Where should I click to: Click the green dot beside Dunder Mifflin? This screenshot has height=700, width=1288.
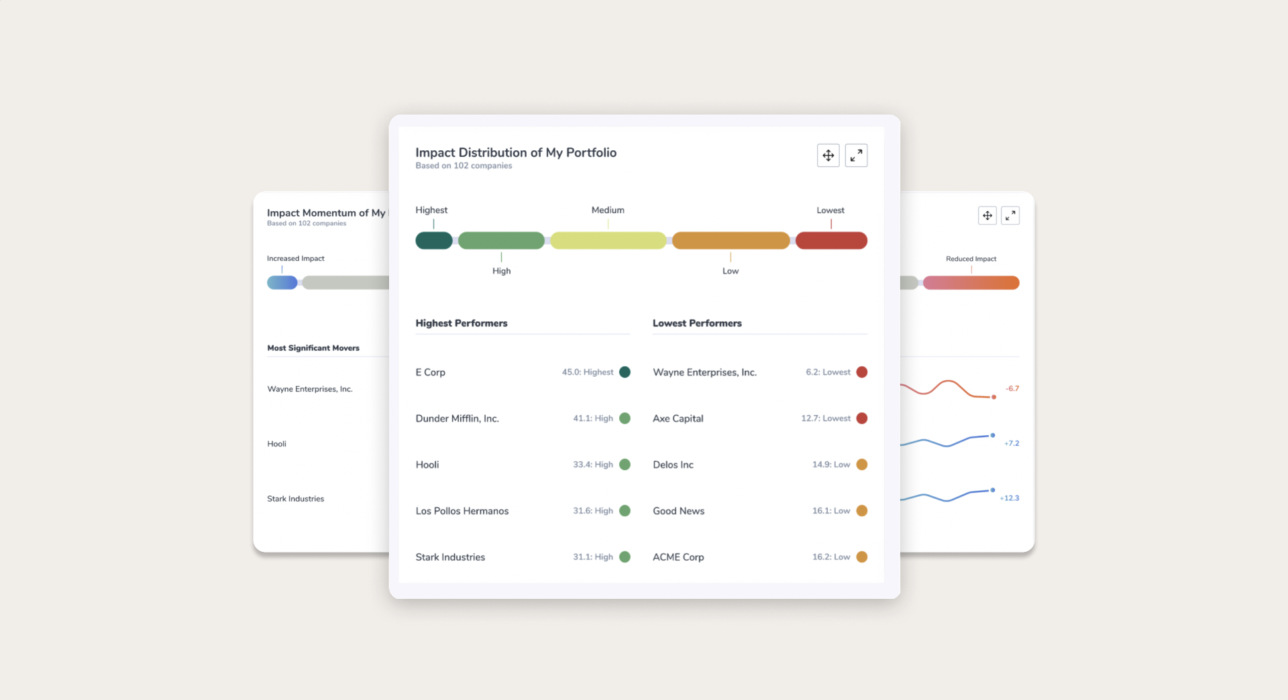pyautogui.click(x=625, y=418)
